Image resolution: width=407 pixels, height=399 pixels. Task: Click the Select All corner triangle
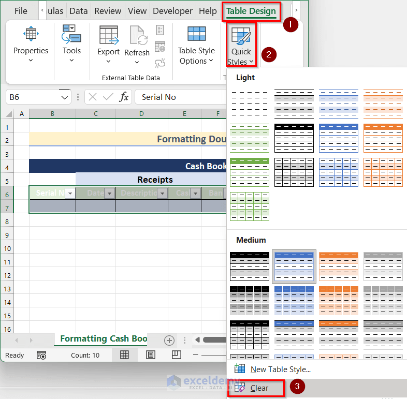click(x=9, y=114)
